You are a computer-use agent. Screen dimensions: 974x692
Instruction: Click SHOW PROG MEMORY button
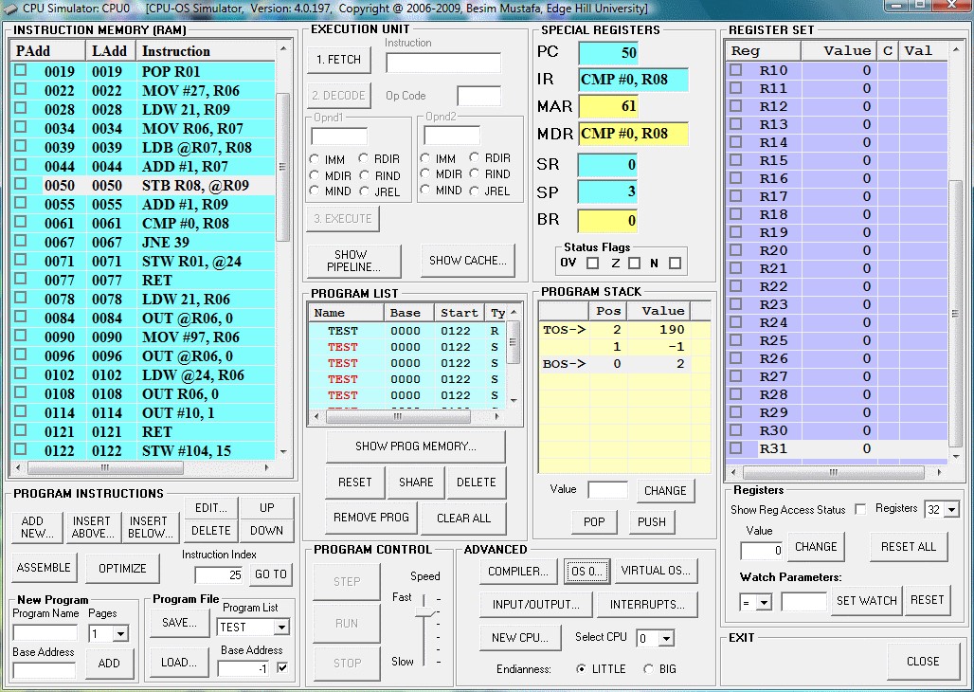[416, 446]
